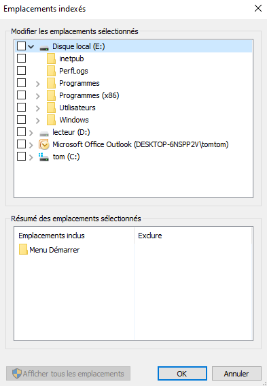Close the Emplacements indexés dialog
This screenshot has width=267, height=386.
point(258,8)
